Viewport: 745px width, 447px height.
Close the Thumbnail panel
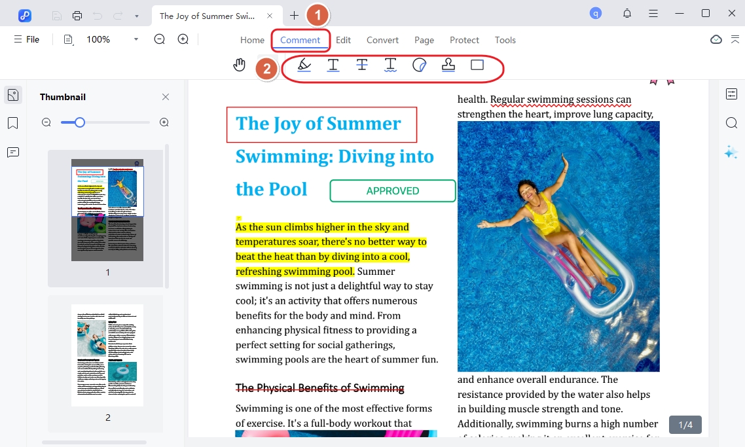click(x=166, y=97)
